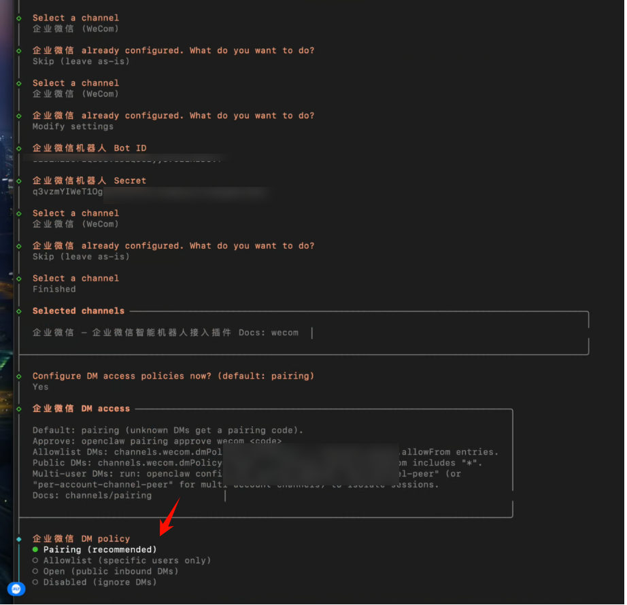This screenshot has height=605, width=627.
Task: Click the blue round floating icon at bottom-left
Action: [x=16, y=589]
